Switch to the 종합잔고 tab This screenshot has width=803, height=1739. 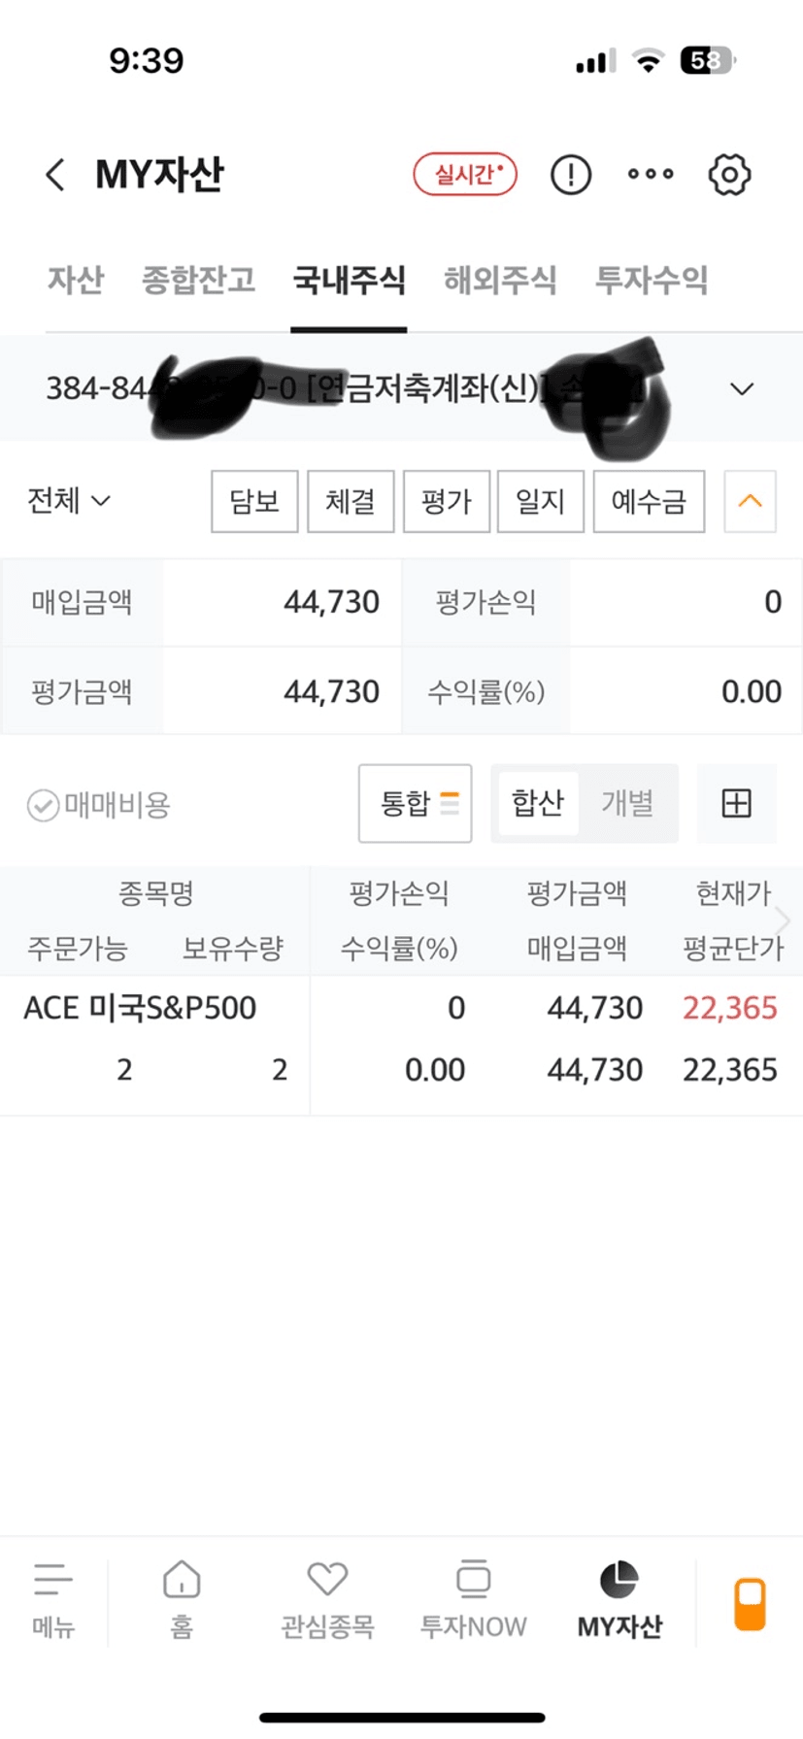click(x=198, y=281)
